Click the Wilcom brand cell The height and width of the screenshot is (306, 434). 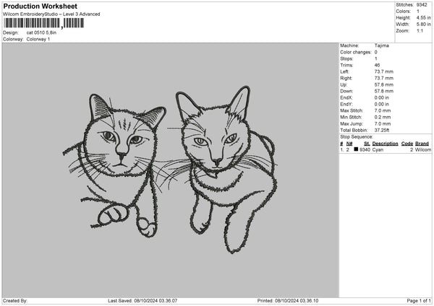point(423,150)
